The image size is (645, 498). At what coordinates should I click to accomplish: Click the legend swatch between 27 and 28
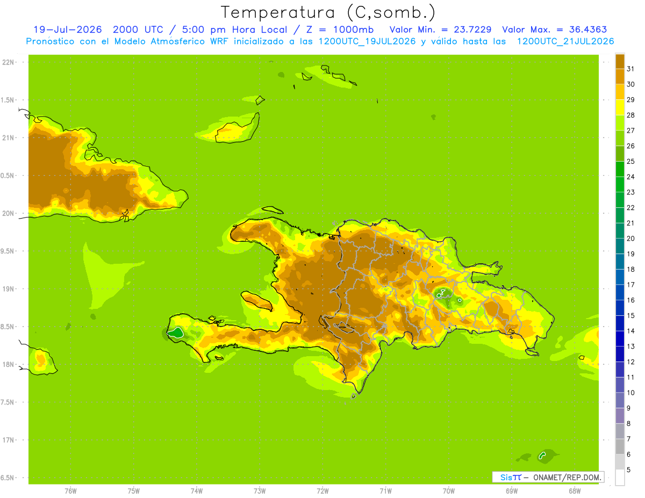[620, 122]
